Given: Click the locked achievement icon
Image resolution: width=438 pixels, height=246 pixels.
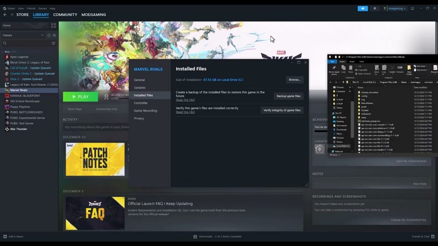Looking at the screenshot, I should tap(320, 149).
